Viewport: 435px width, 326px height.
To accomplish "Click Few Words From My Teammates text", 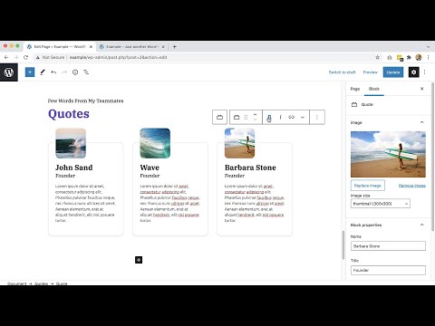I will [x=85, y=101].
